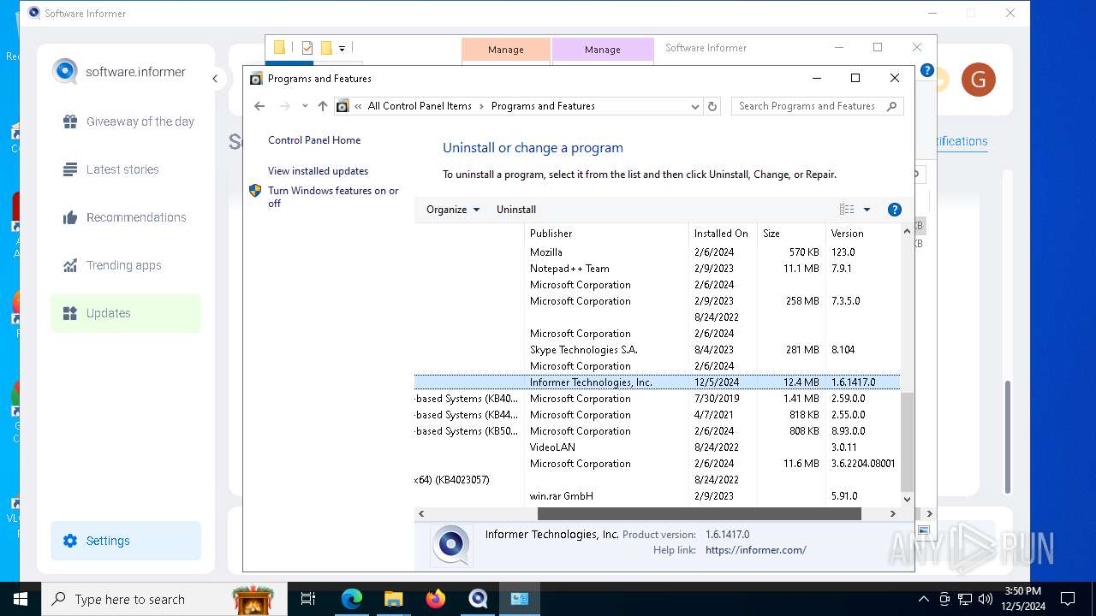Go up one level with the up arrow
This screenshot has height=616, width=1096.
[322, 106]
